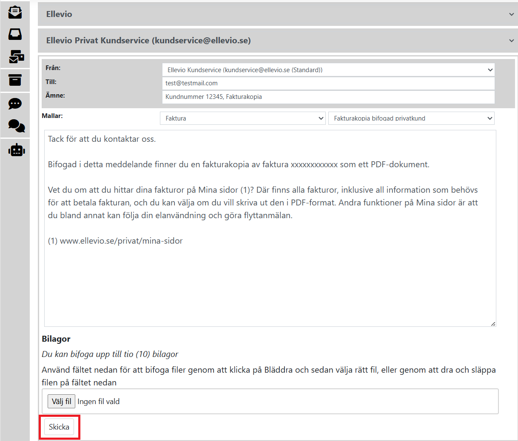The width and height of the screenshot is (518, 441).
Task: Click the Skicka send button
Action: [59, 427]
